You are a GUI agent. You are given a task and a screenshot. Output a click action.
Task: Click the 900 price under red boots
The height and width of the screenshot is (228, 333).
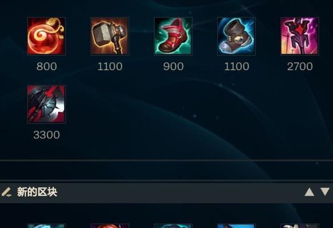(173, 67)
